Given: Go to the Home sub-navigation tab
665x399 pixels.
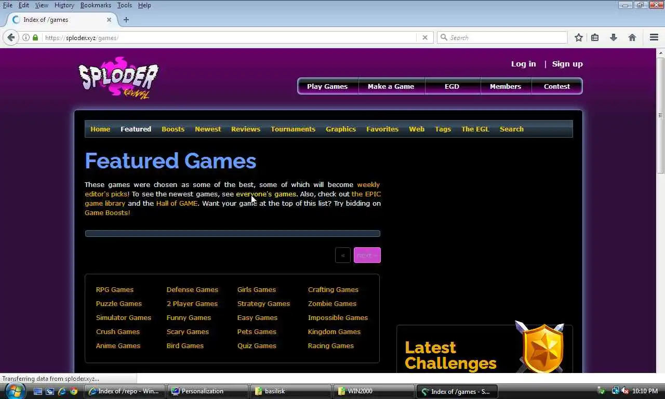Looking at the screenshot, I should [x=100, y=129].
